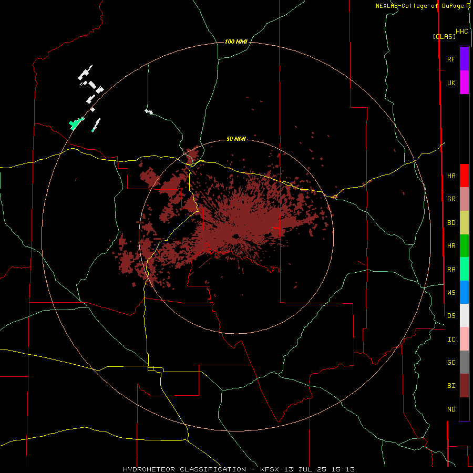The image size is (473, 473).
Task: Click the "WS" legend label
Action: coord(451,293)
